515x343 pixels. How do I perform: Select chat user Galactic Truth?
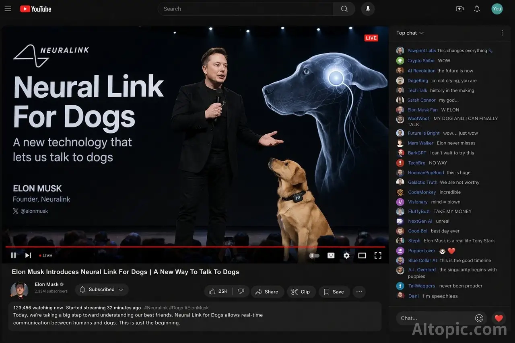tap(422, 182)
